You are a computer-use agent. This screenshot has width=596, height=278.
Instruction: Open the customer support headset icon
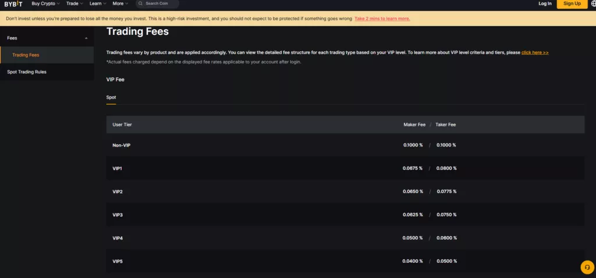587,267
